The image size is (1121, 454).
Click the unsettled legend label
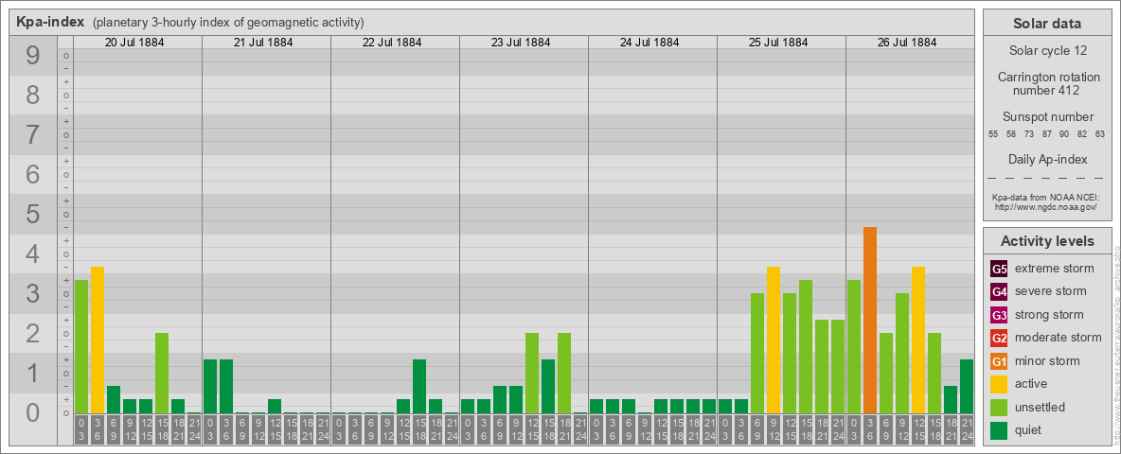[1041, 407]
